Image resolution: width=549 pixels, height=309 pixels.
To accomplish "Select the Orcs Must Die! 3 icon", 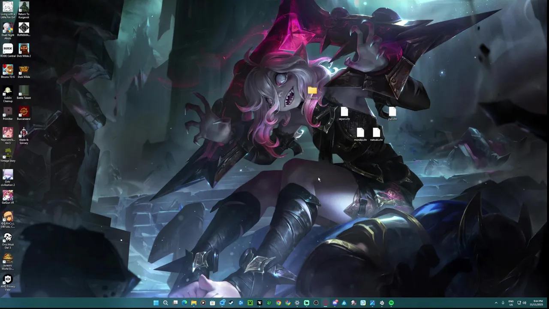I will pos(8,241).
